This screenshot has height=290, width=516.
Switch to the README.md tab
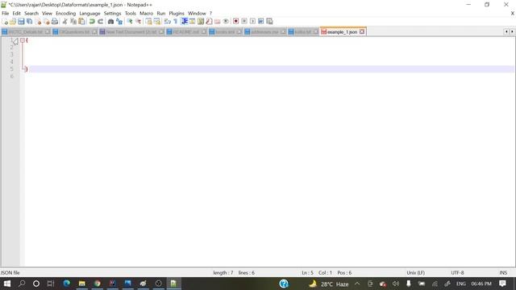click(186, 32)
